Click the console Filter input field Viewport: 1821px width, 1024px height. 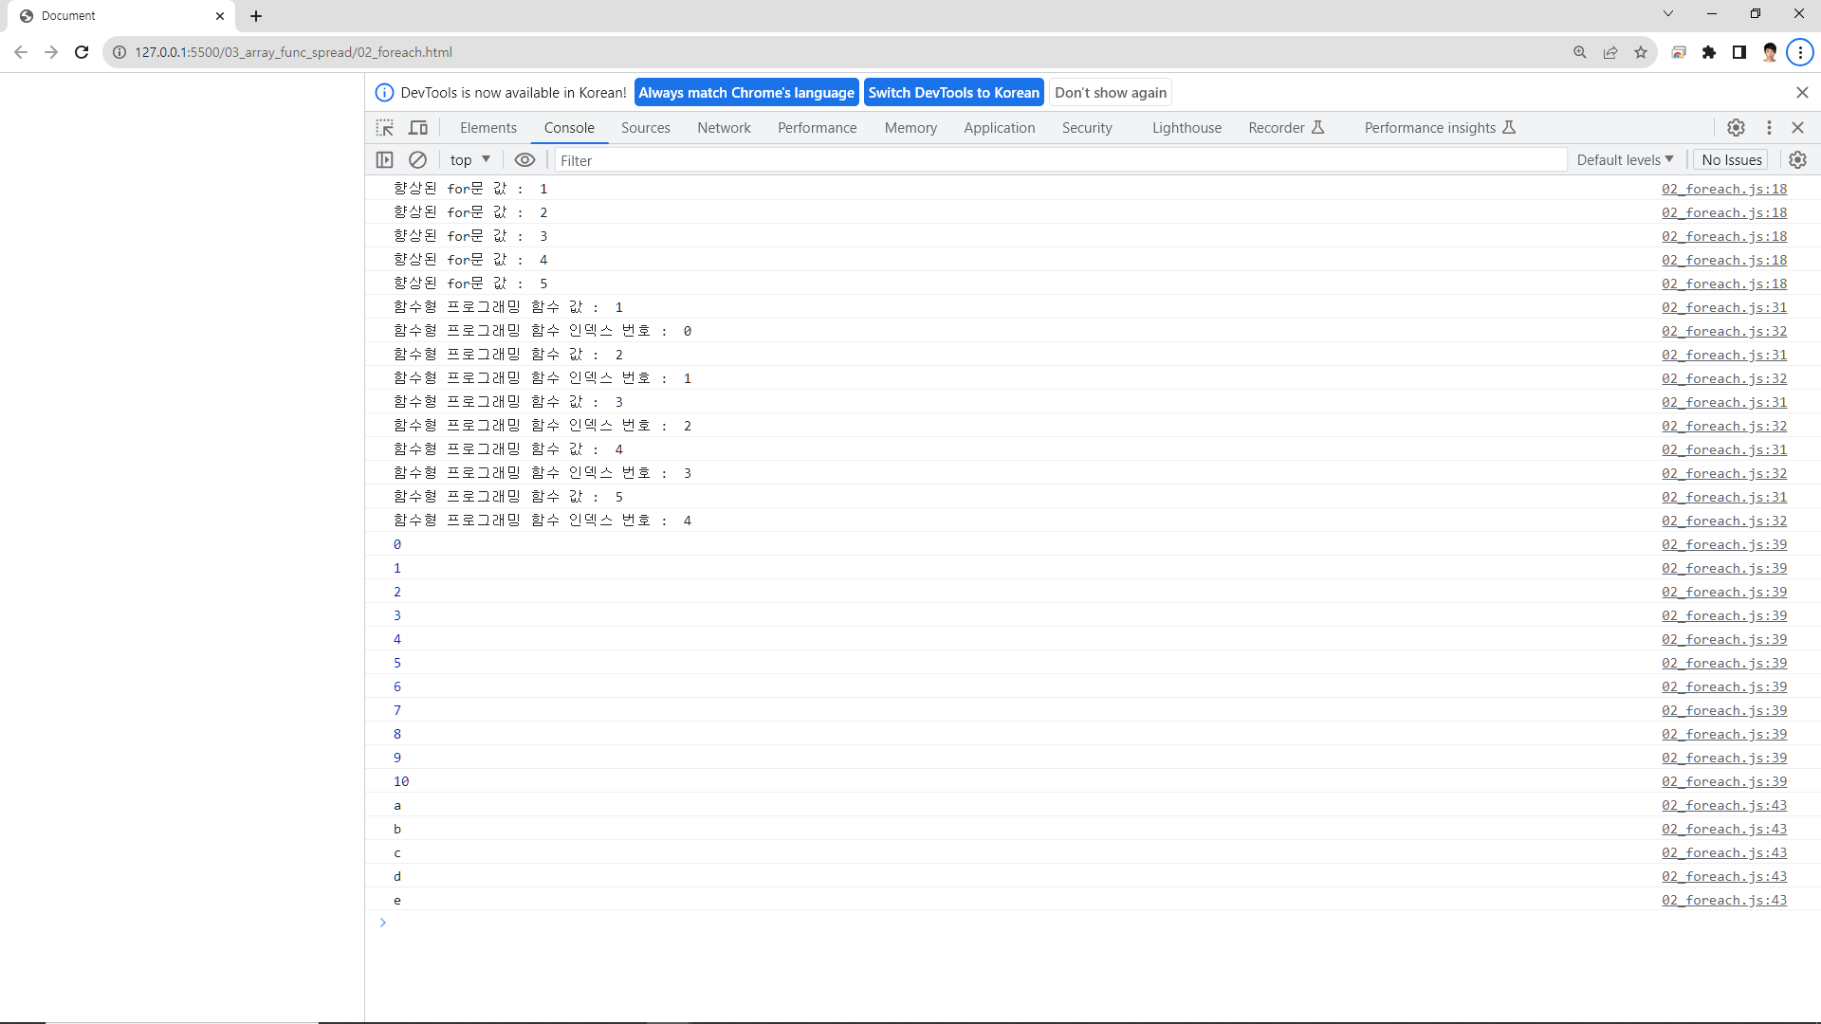(1058, 160)
